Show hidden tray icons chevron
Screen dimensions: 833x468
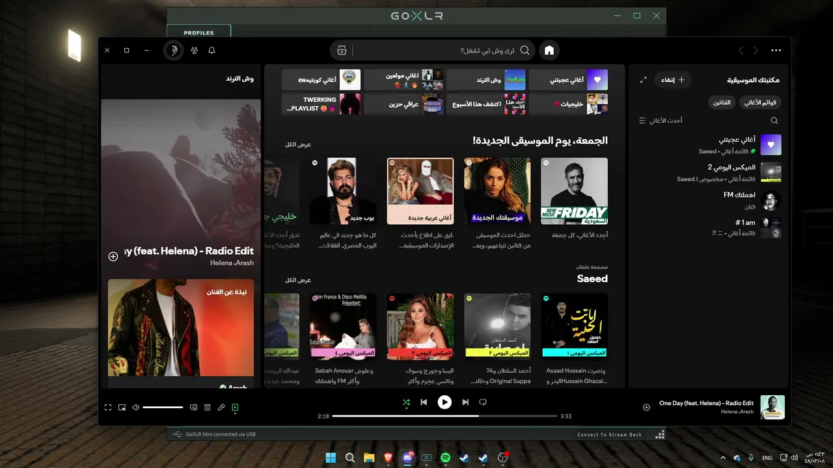coord(723,458)
